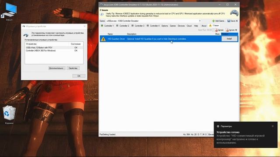This screenshot has width=280, height=157.
Task: Switch to the Cloud tab
Action: (189, 26)
